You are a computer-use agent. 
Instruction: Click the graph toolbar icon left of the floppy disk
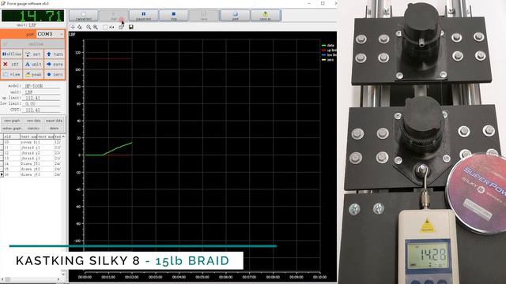(x=121, y=28)
